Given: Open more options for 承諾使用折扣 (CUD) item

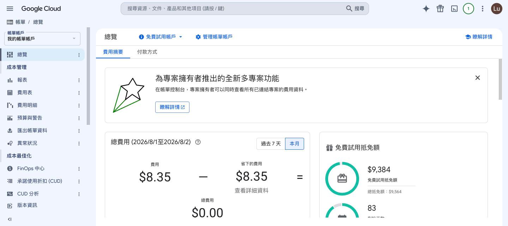Looking at the screenshot, I should (79, 181).
